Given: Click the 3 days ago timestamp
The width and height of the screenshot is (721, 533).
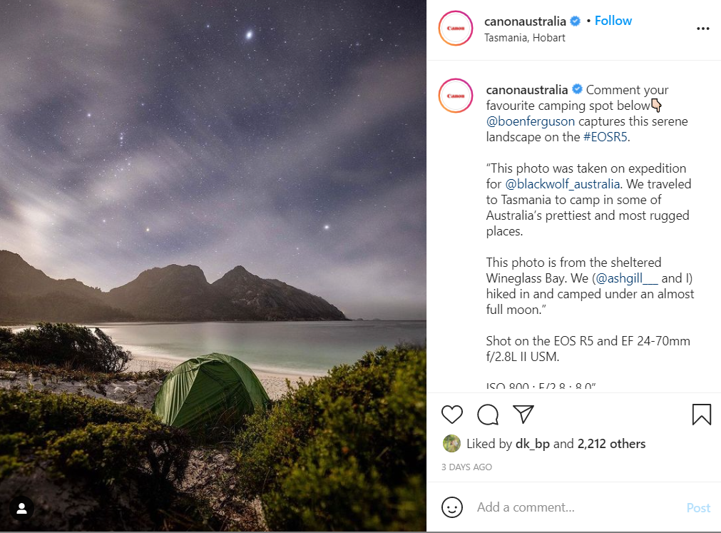Looking at the screenshot, I should [466, 467].
